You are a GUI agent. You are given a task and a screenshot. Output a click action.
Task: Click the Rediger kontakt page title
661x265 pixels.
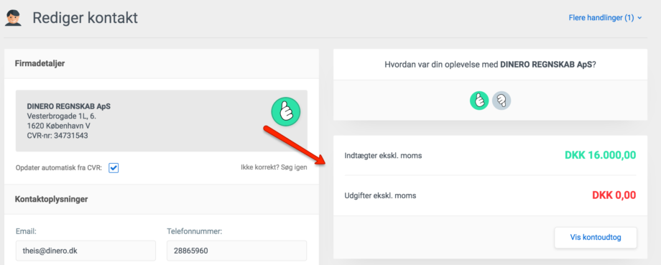[85, 18]
